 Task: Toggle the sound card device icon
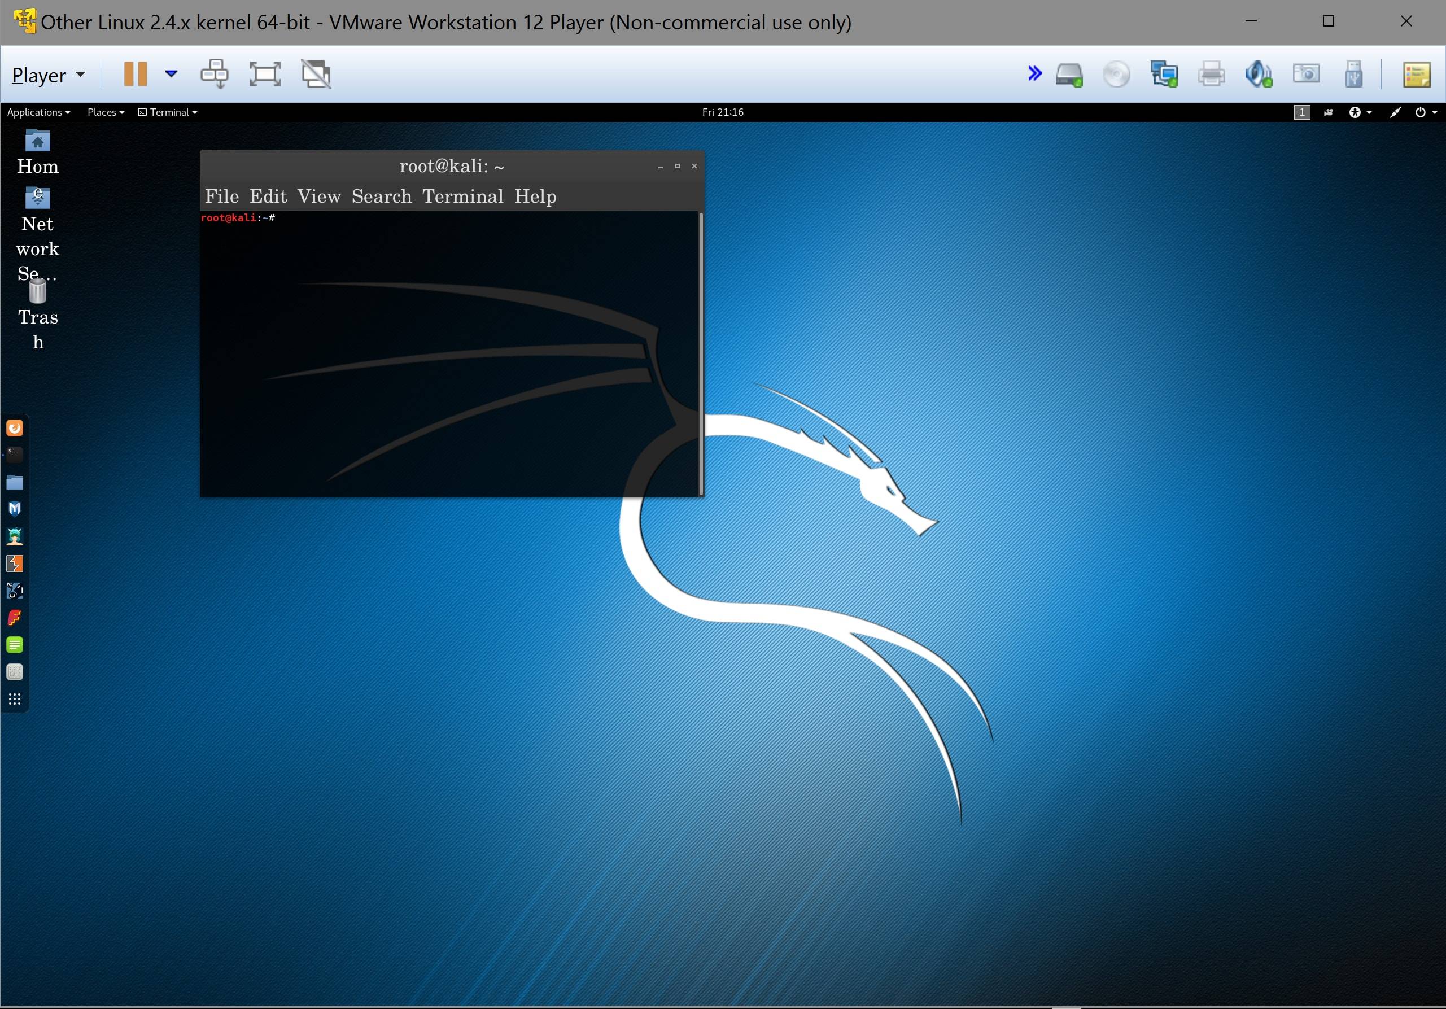[x=1257, y=75]
